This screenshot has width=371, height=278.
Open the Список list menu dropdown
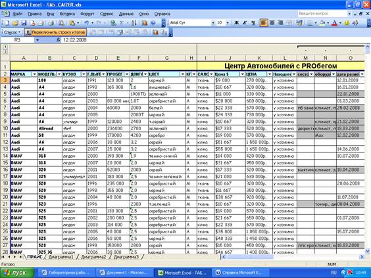click(12, 32)
